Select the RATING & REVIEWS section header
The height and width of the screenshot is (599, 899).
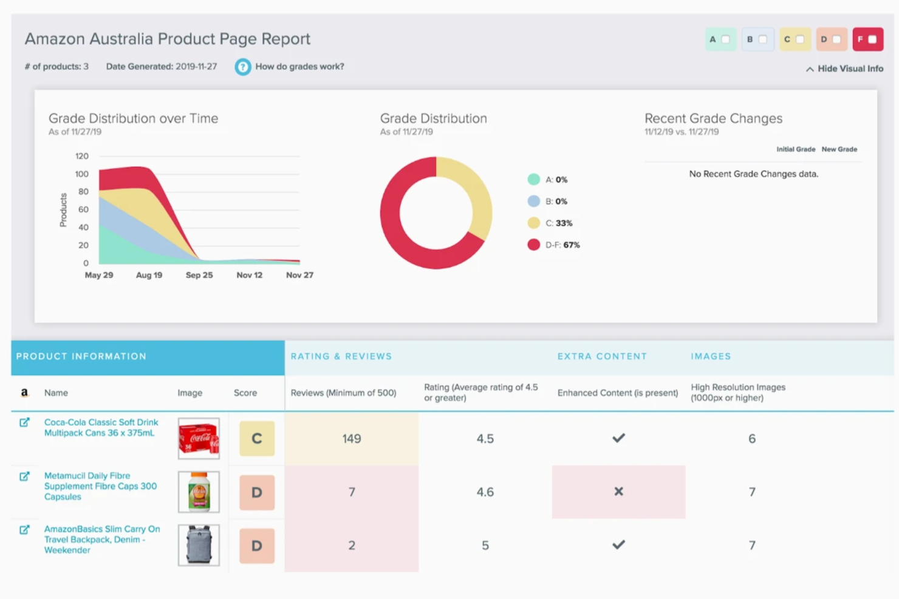coord(341,356)
